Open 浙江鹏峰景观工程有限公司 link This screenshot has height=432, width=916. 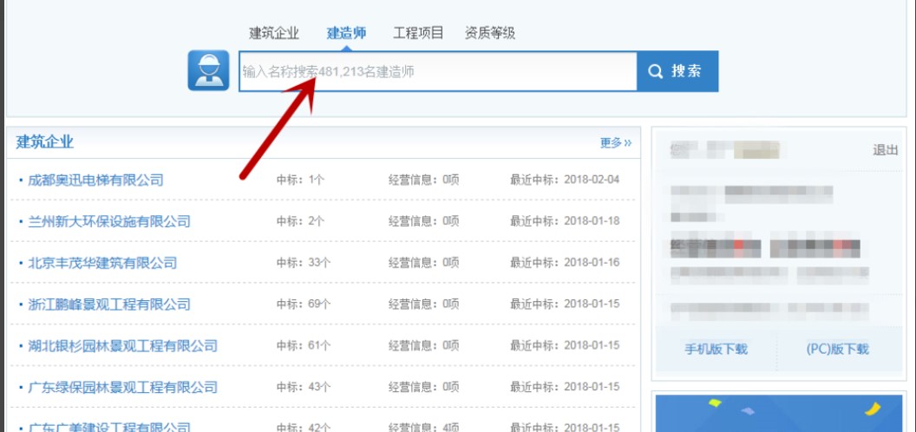[109, 304]
